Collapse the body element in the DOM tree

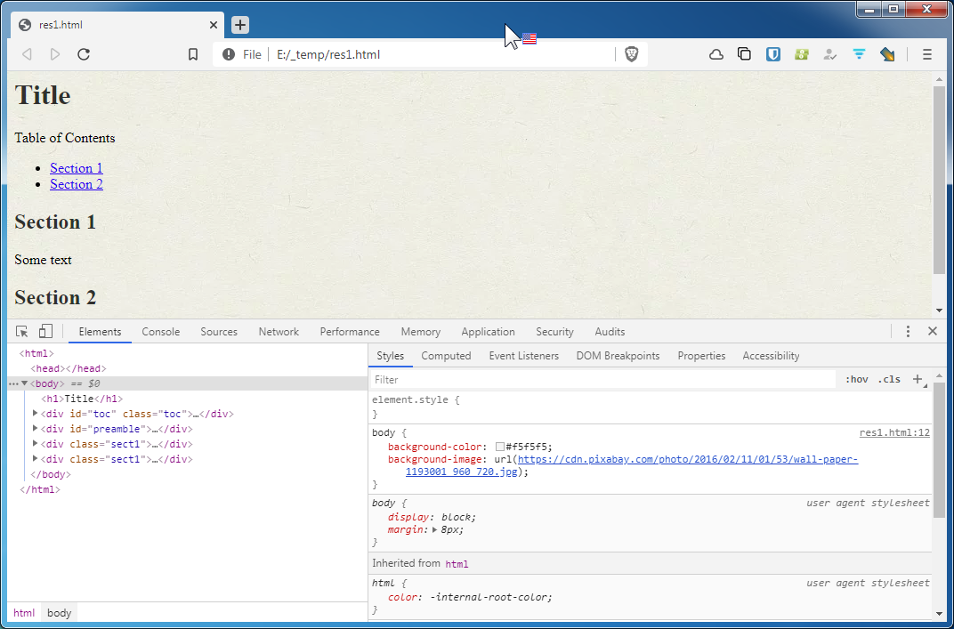tap(23, 383)
